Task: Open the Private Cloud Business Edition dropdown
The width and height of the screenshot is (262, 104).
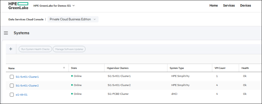Action: pos(73,19)
